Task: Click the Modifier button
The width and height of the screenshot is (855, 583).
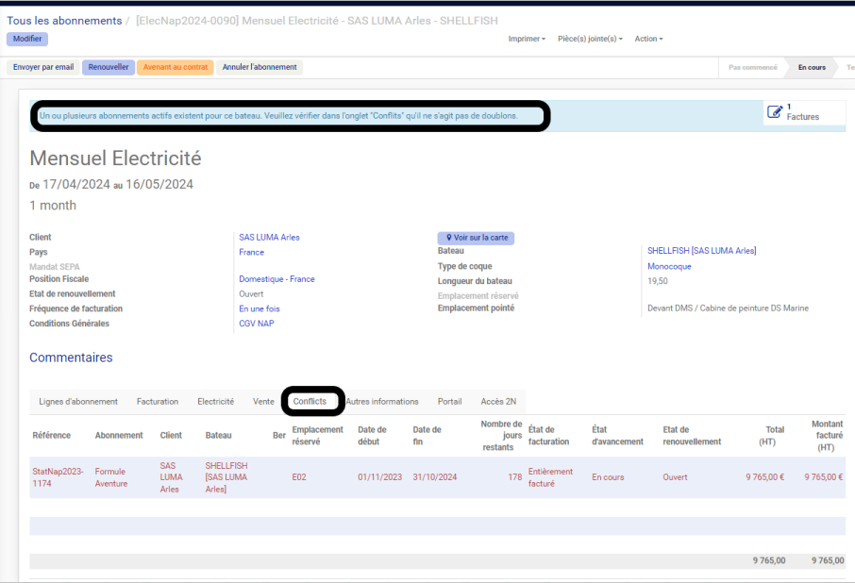Action: tap(27, 39)
